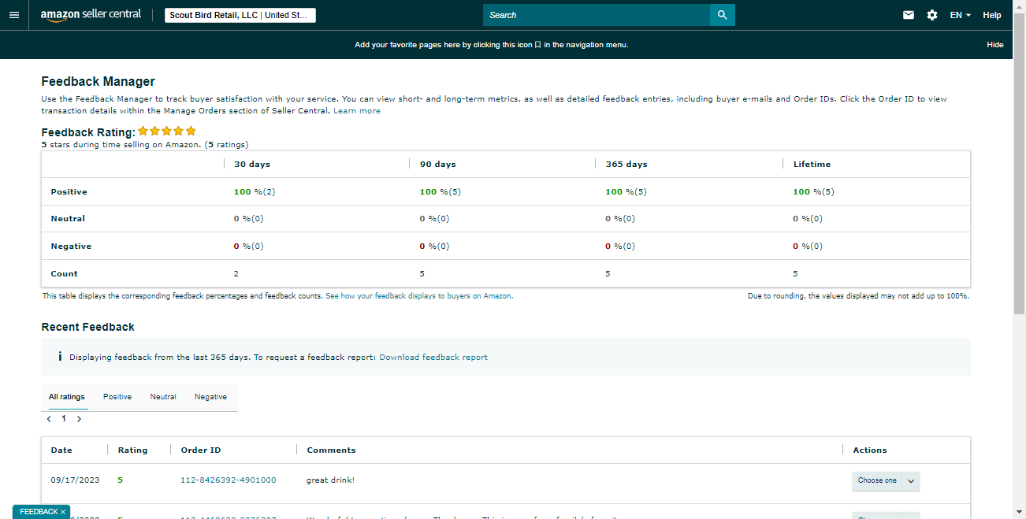The image size is (1026, 519).
Task: Click the 09/17/2023 date cell
Action: [76, 480]
